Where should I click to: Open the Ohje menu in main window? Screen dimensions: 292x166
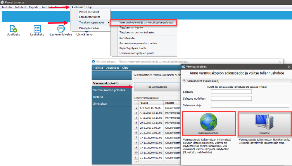click(89, 7)
